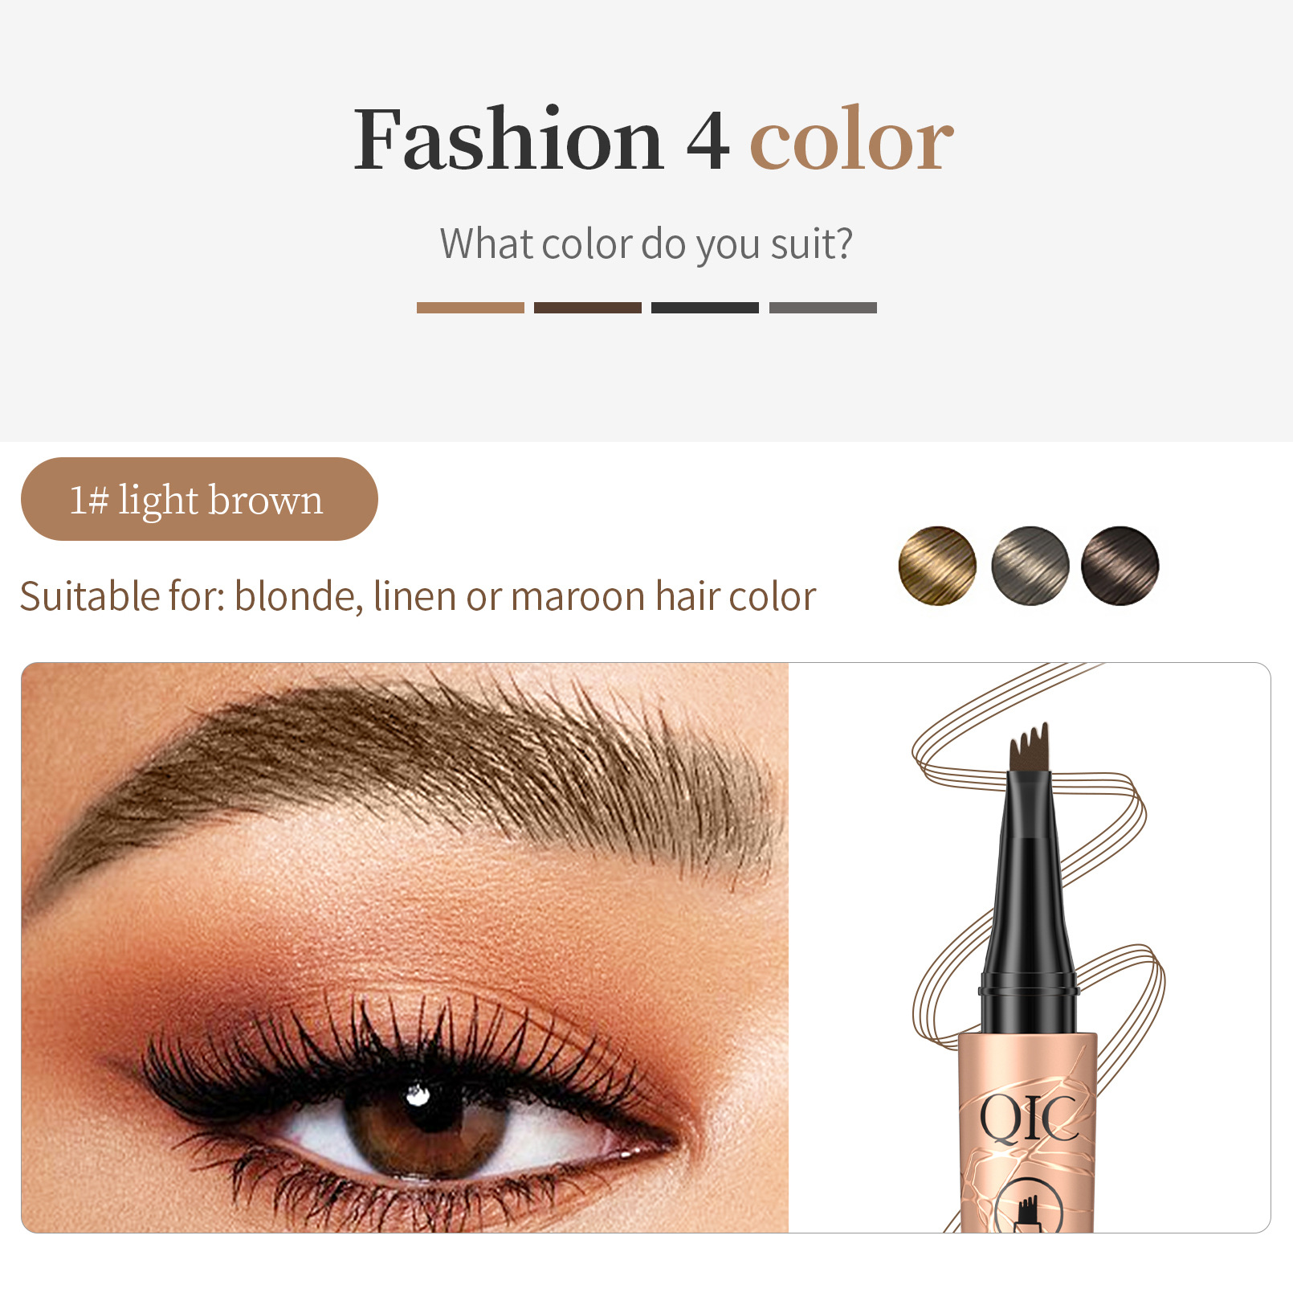Click the black color bar
Viewport: 1293px width, 1305px height.
tap(704, 308)
